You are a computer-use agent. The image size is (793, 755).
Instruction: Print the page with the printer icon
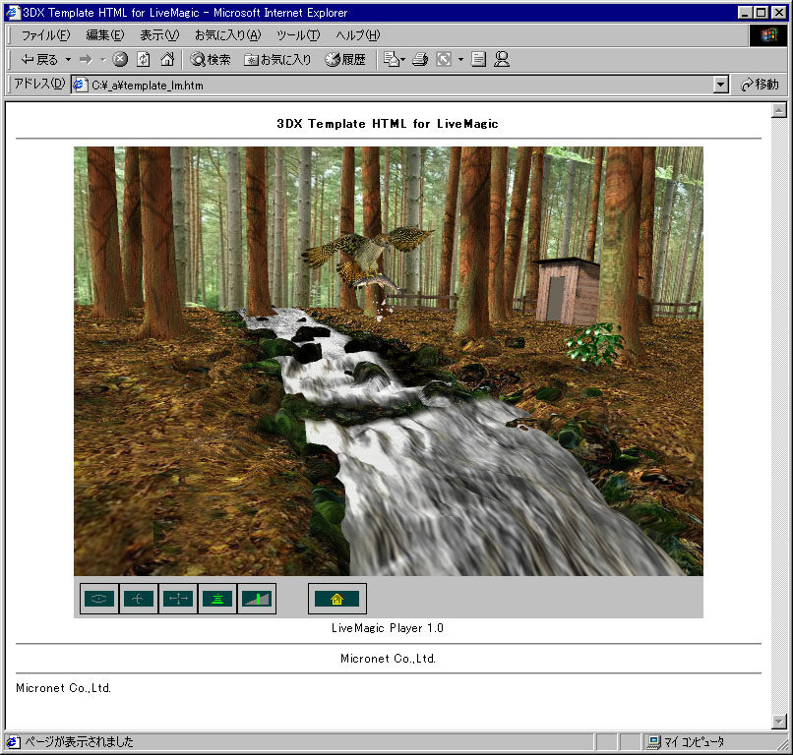(x=420, y=60)
